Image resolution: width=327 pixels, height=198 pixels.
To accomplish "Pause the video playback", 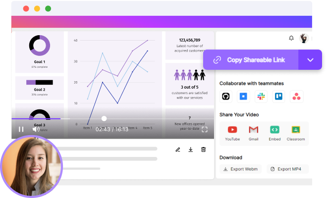I will (x=21, y=129).
